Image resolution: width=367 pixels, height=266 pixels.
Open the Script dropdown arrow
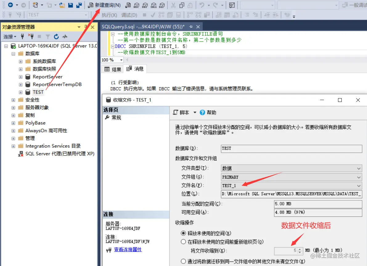click(x=195, y=113)
